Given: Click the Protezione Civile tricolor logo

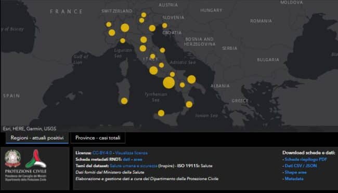Looking at the screenshot, I should point(36,159).
